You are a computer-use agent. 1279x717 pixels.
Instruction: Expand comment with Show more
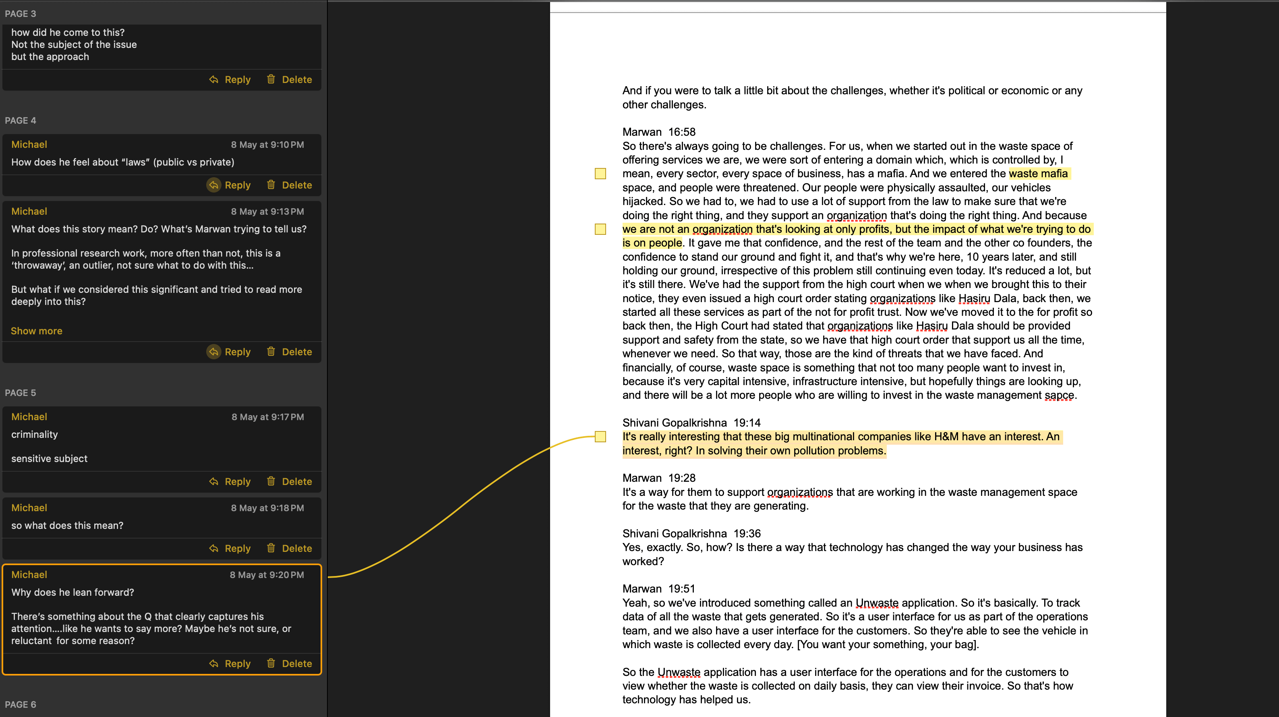[x=36, y=331]
